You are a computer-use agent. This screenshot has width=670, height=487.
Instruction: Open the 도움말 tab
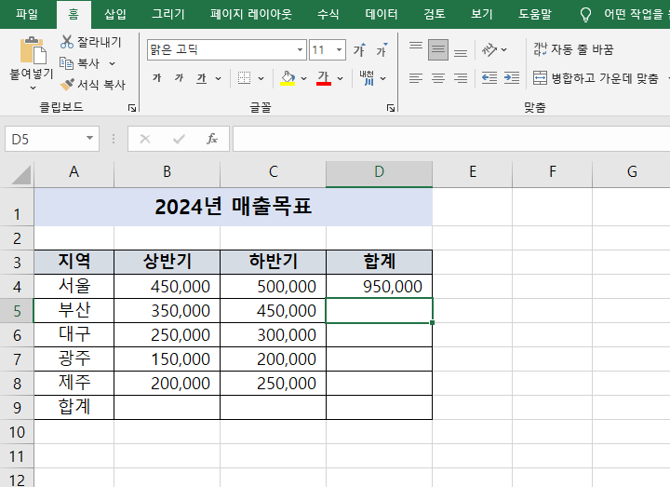(535, 15)
